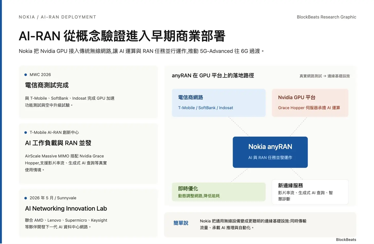Click the description starting '與 T-Mobile、SoftBank、Indosat'
374x244 pixels.
pos(70,102)
